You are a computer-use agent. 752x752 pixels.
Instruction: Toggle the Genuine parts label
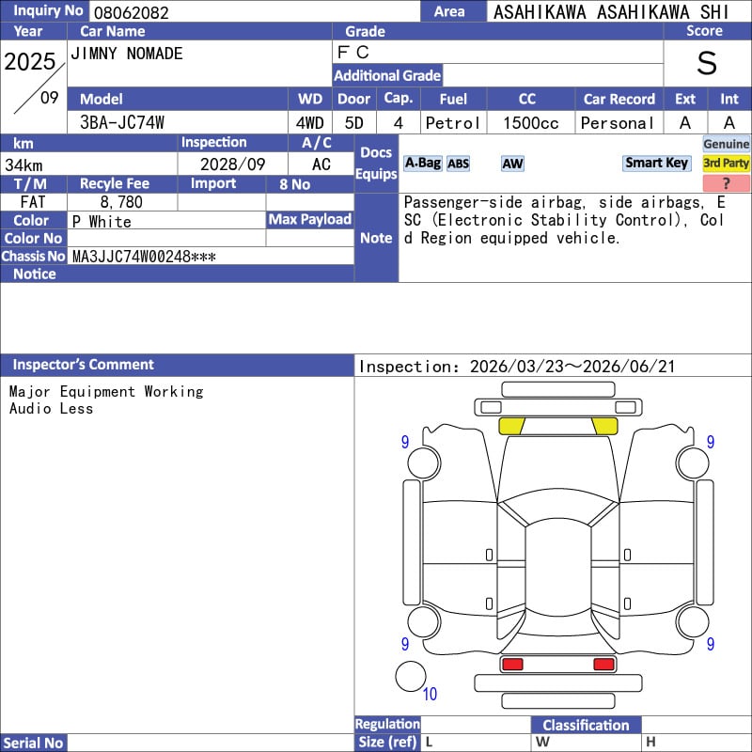[x=727, y=144]
